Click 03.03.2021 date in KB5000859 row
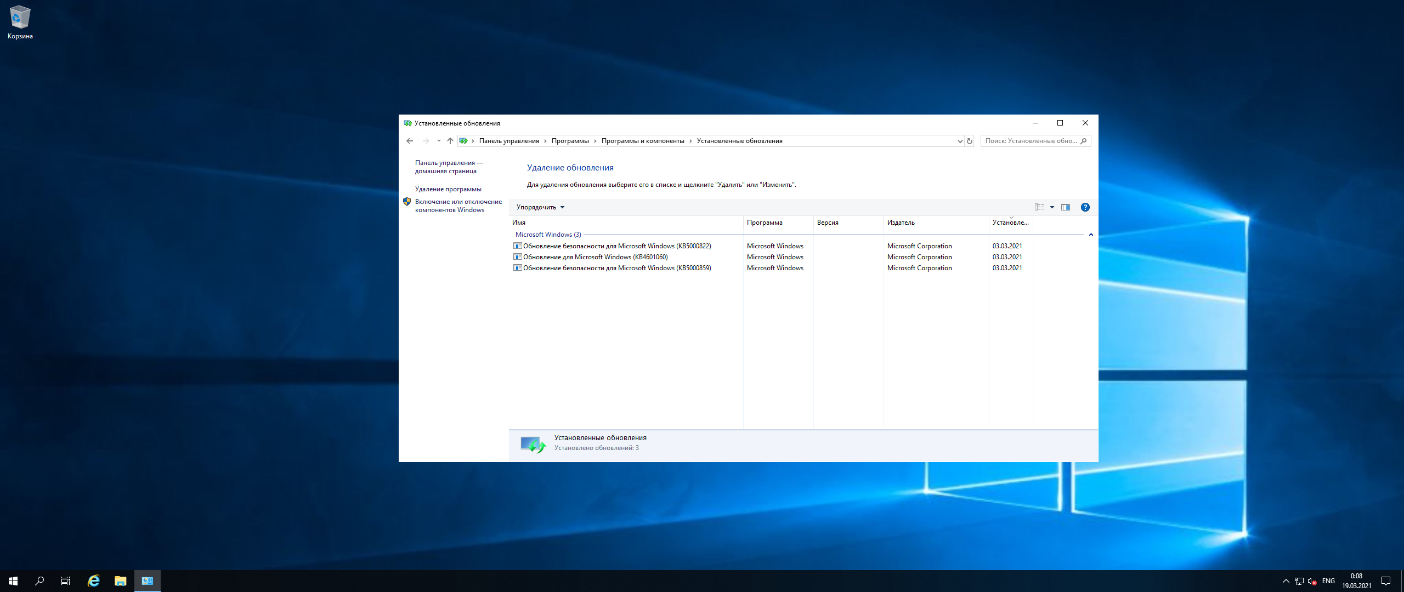 [x=1007, y=268]
